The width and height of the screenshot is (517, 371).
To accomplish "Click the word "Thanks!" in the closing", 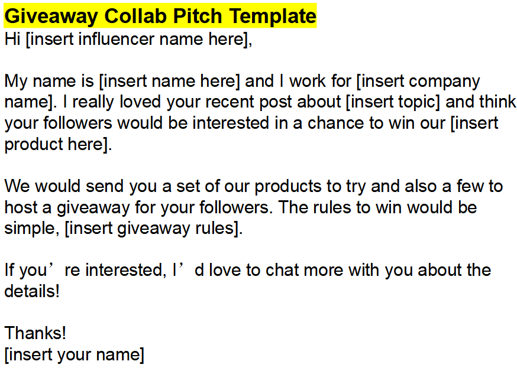I will pyautogui.click(x=35, y=333).
